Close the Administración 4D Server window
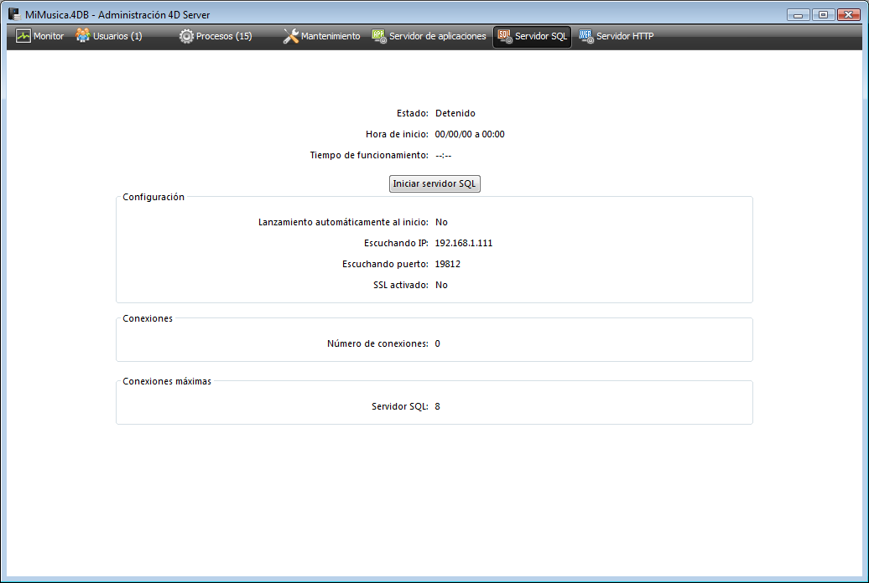The height and width of the screenshot is (583, 869). 849,15
